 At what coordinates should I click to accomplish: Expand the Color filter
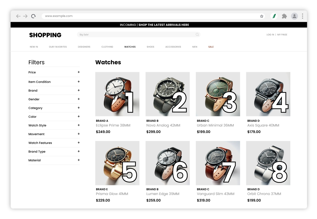pyautogui.click(x=78, y=116)
